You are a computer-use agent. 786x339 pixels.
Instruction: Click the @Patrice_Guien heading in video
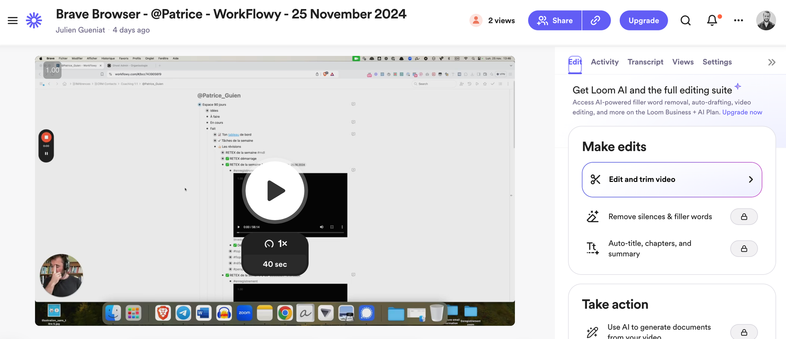tap(219, 95)
